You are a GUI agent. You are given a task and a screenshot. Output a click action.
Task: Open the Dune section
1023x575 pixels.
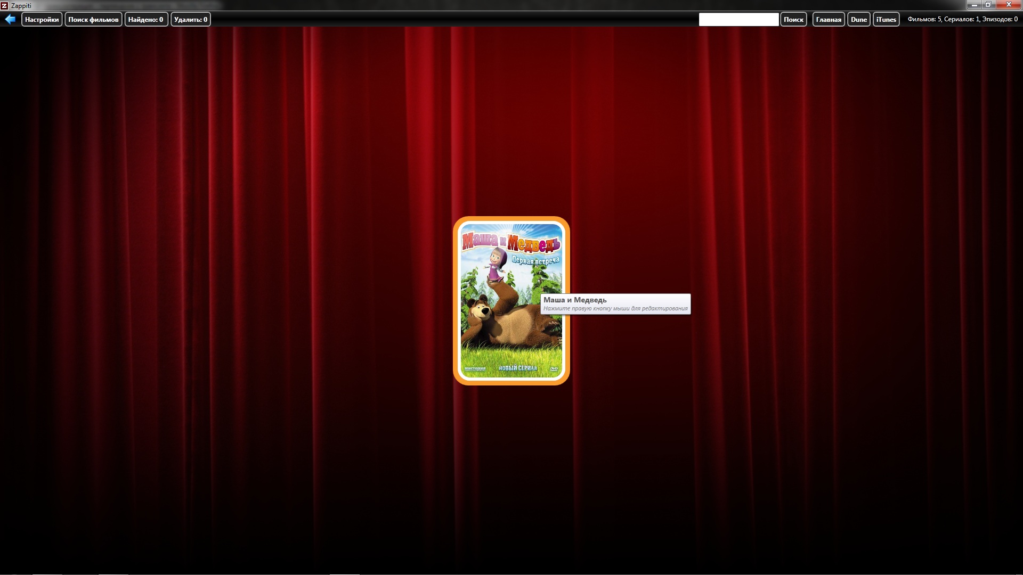(x=858, y=20)
